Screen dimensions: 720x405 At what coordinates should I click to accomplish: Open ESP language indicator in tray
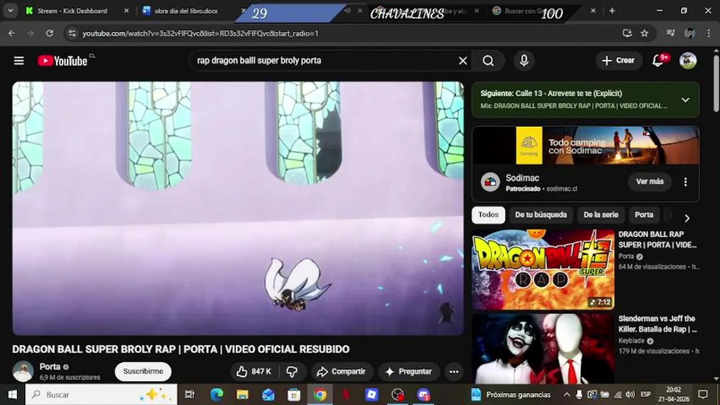point(646,395)
